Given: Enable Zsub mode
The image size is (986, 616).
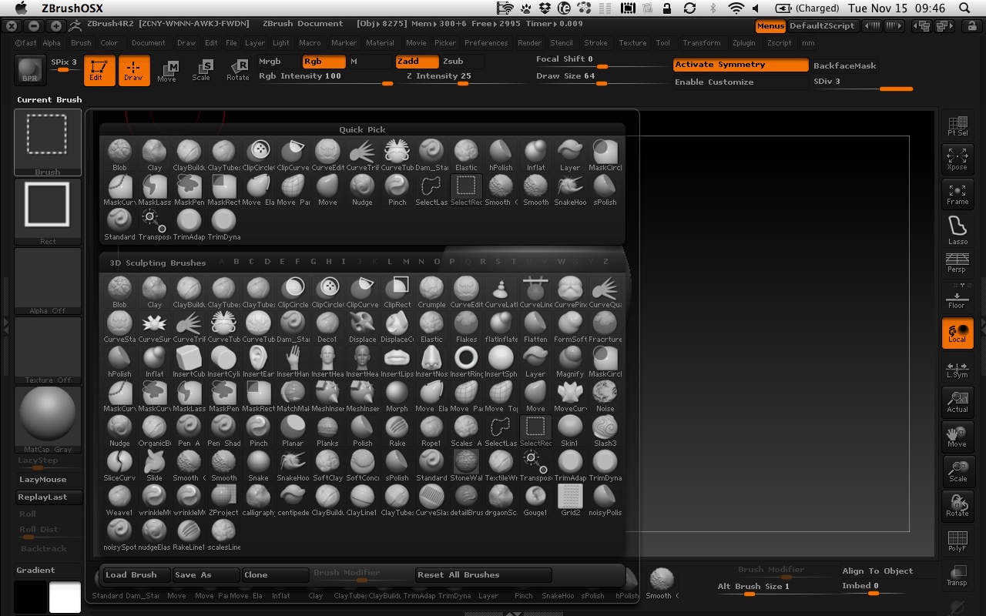Looking at the screenshot, I should (462, 61).
